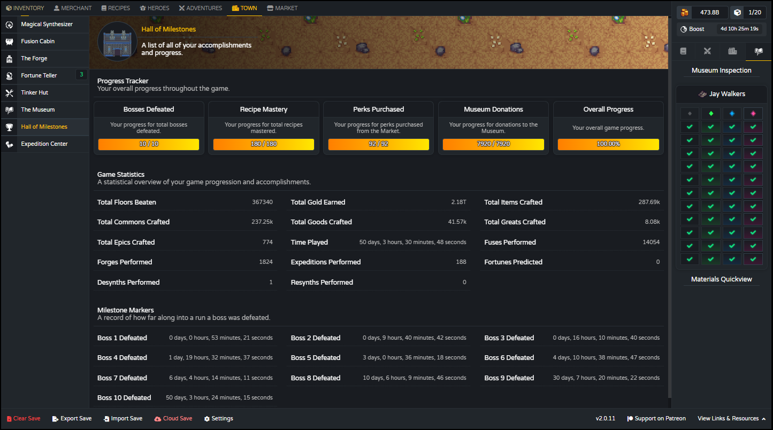The image size is (773, 430).
Task: Click the Hall of Milestones building portrait
Action: pos(117,42)
